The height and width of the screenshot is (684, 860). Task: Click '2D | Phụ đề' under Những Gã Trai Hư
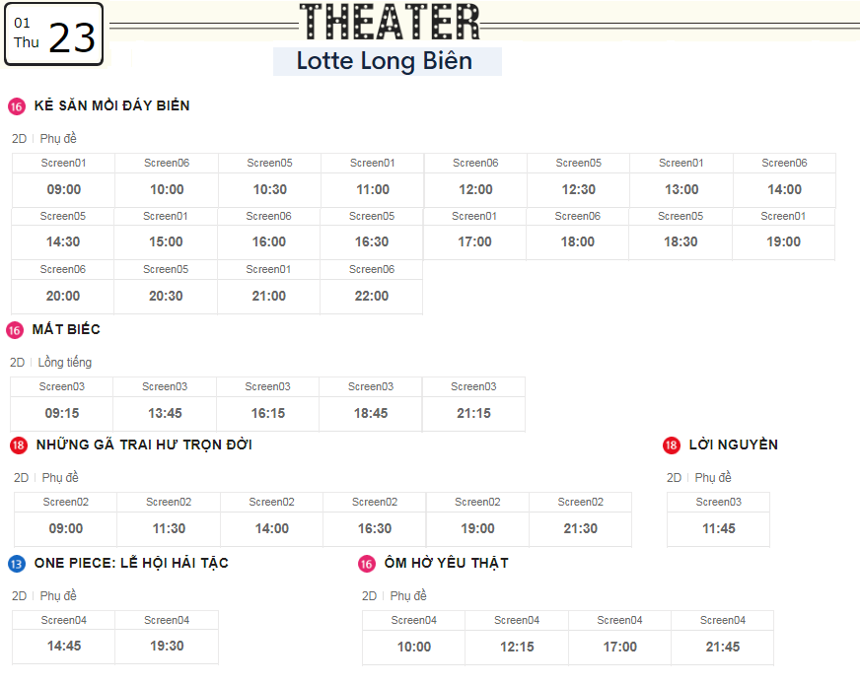point(46,477)
